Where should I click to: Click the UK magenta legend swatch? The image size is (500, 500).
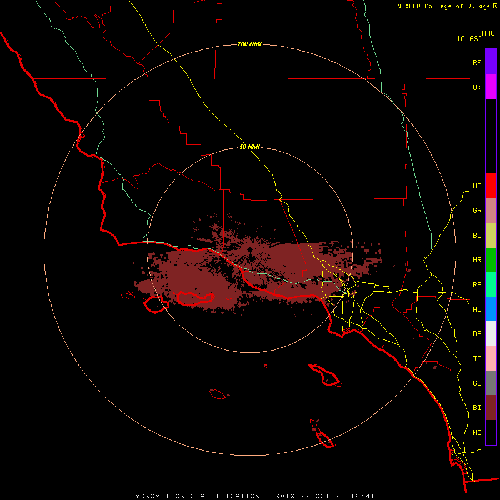click(x=491, y=87)
